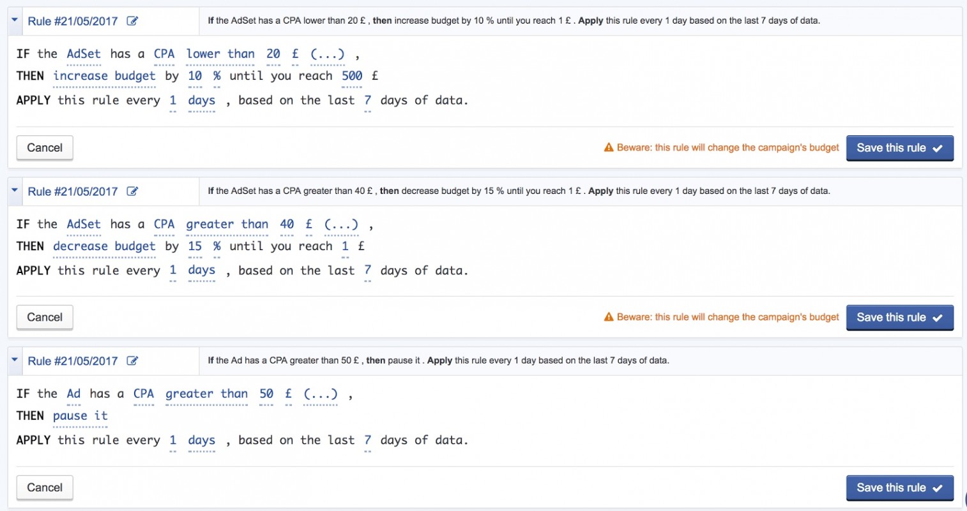Collapse the second rule's caret arrow
Viewport: 967px width, 511px height.
coord(15,190)
